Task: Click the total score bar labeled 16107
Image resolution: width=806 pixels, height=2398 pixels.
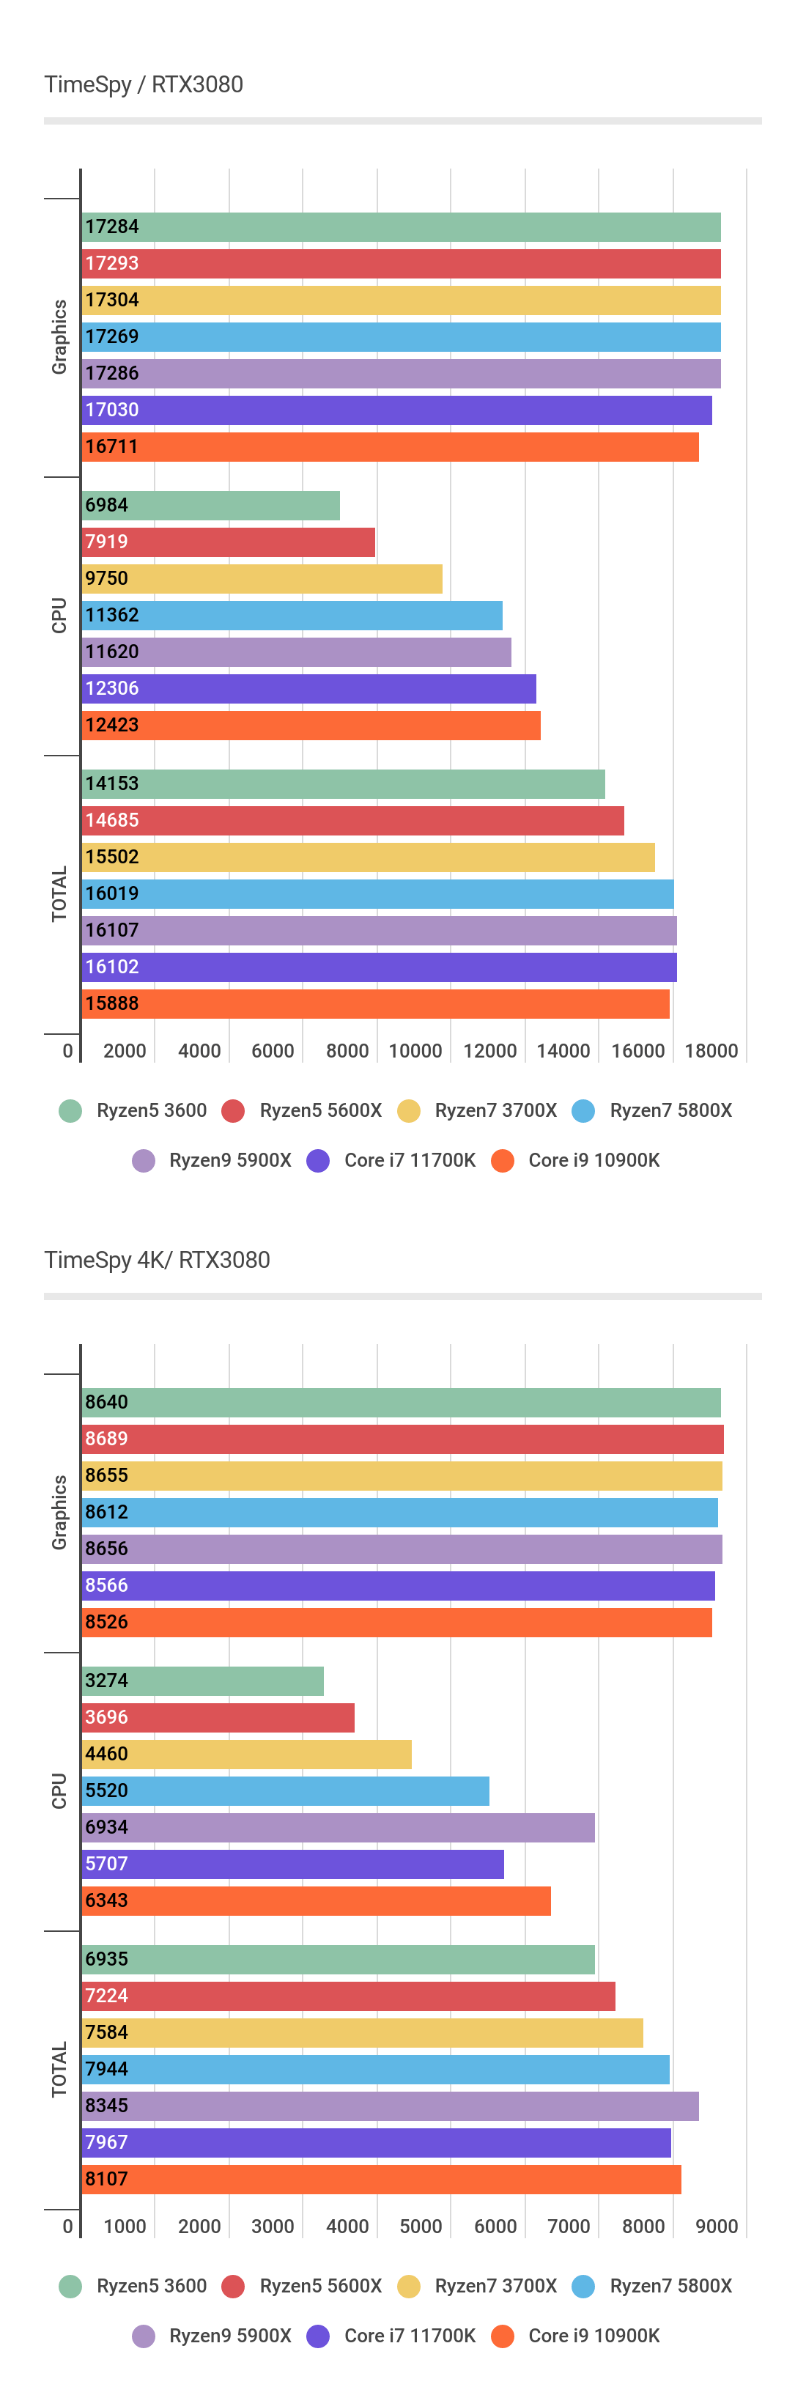Action: pyautogui.click(x=379, y=930)
